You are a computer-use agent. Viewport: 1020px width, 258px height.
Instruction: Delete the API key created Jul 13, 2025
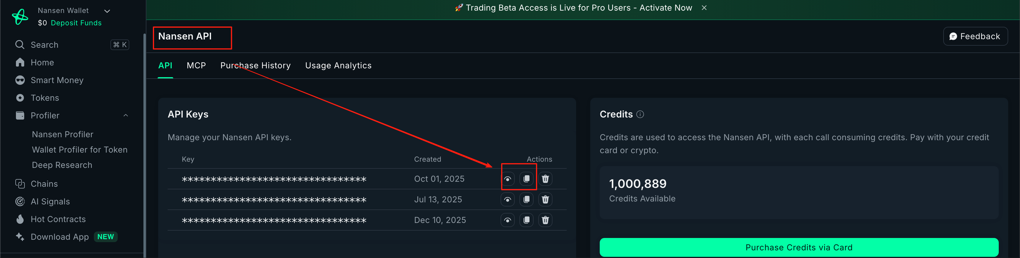click(x=545, y=199)
